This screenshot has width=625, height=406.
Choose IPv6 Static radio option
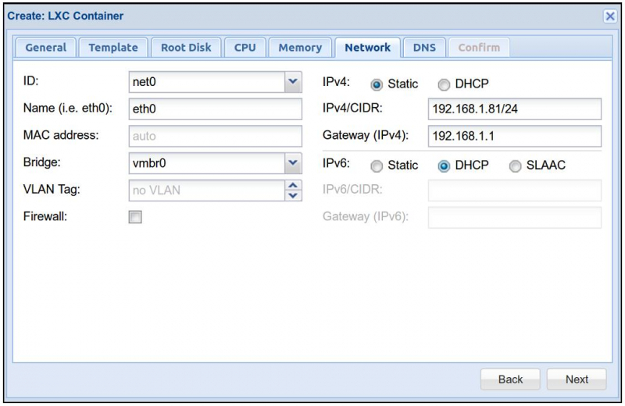click(377, 166)
